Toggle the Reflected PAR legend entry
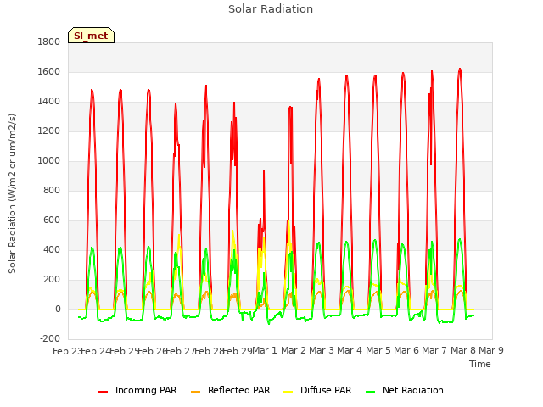Viewport: 543px width, 407px height. tap(230, 390)
